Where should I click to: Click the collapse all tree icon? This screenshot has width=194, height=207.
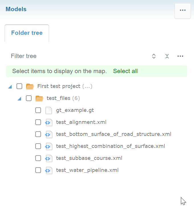tap(167, 56)
